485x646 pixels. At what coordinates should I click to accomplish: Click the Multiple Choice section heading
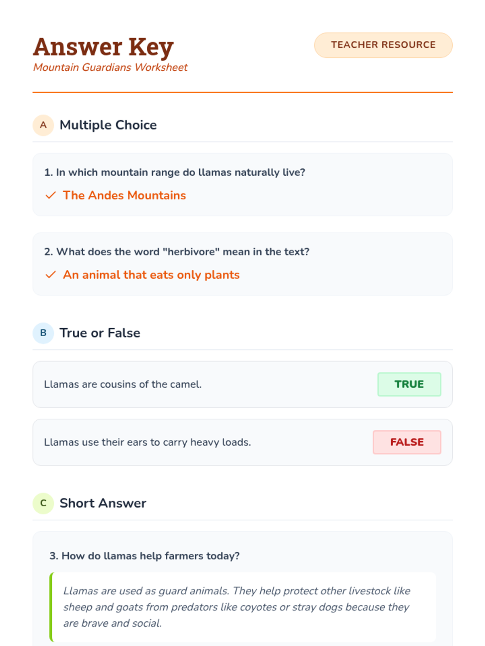tap(108, 125)
